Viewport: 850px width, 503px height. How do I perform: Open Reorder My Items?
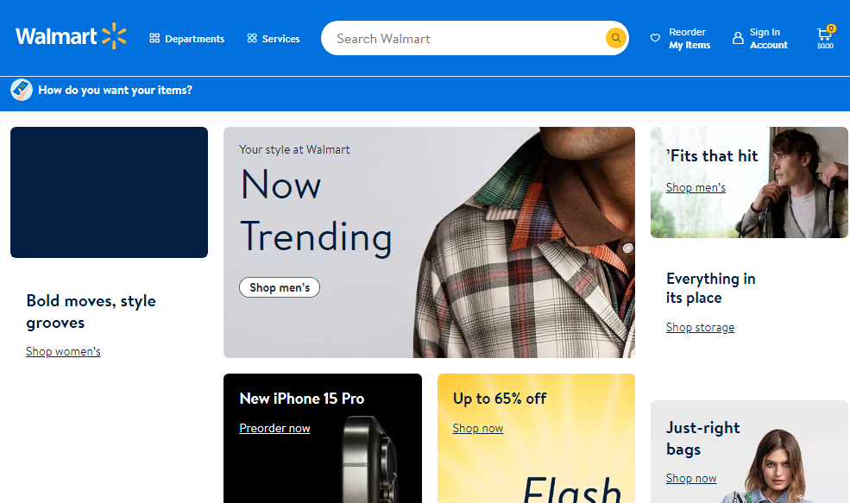click(x=680, y=39)
